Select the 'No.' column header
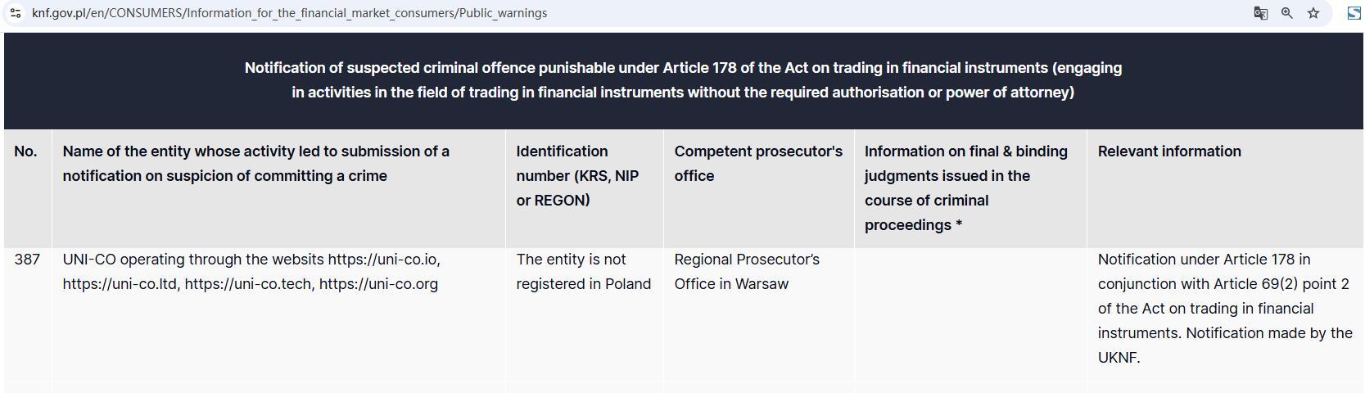Screen dimensions: 1365x393 tap(25, 151)
